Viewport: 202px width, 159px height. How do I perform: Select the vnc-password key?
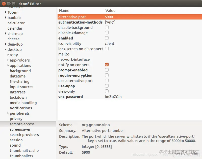pyautogui.click(x=70, y=97)
